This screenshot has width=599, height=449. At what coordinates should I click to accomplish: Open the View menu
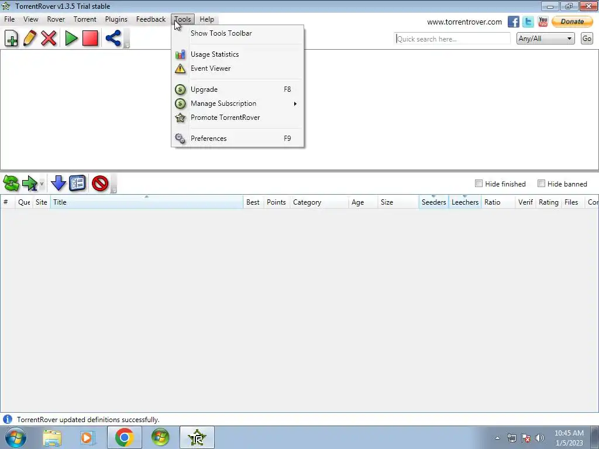click(x=30, y=19)
